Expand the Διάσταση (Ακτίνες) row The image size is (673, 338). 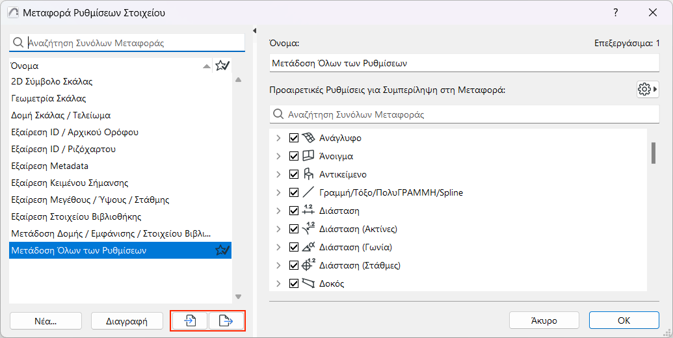click(278, 229)
